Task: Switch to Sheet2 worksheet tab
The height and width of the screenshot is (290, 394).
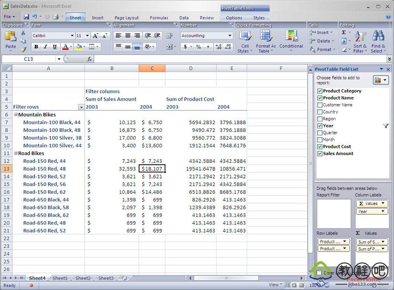Action: pos(83,278)
